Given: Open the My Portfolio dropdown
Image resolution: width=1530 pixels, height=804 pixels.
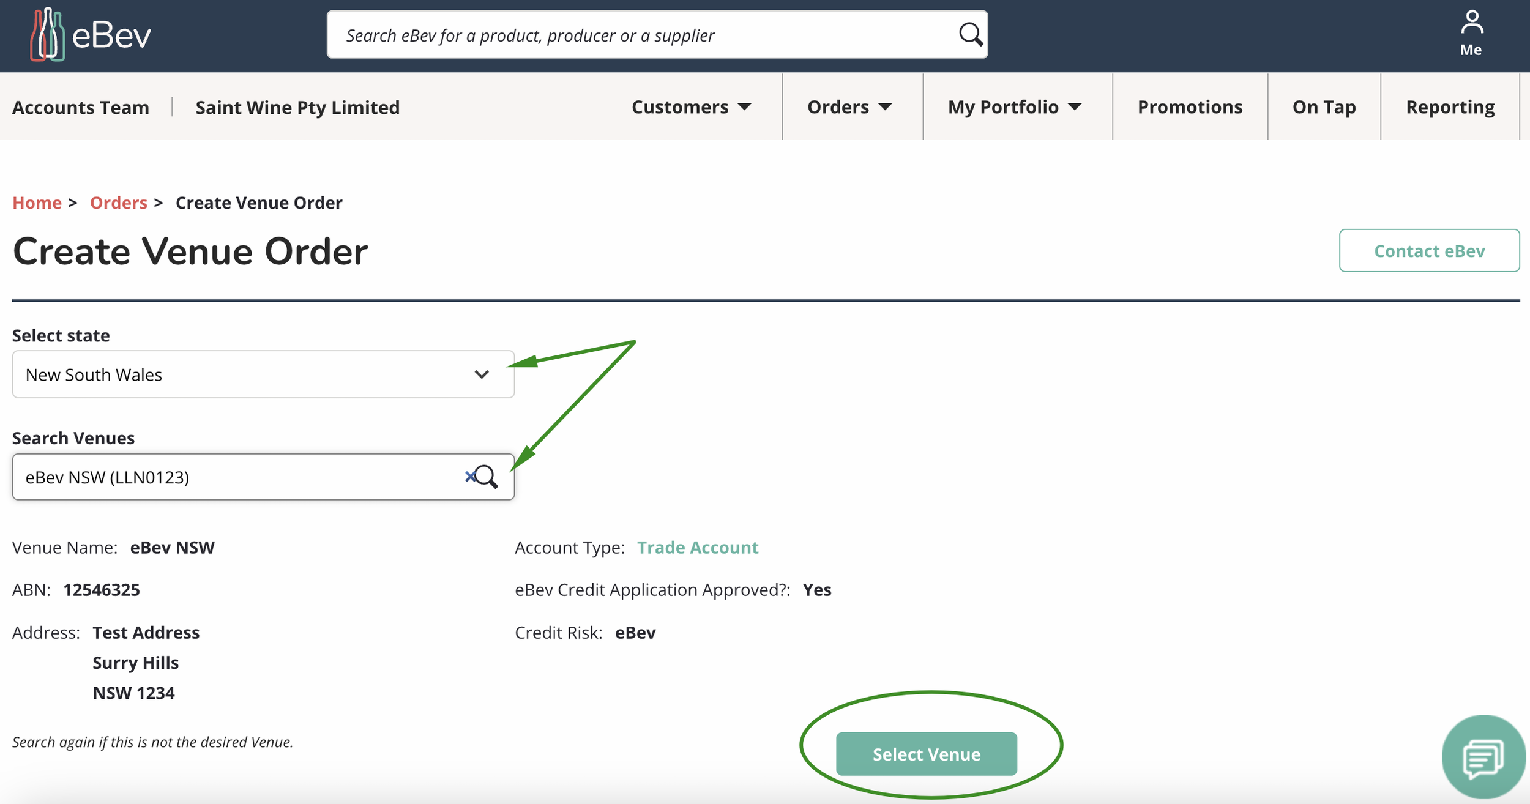Looking at the screenshot, I should point(1015,107).
